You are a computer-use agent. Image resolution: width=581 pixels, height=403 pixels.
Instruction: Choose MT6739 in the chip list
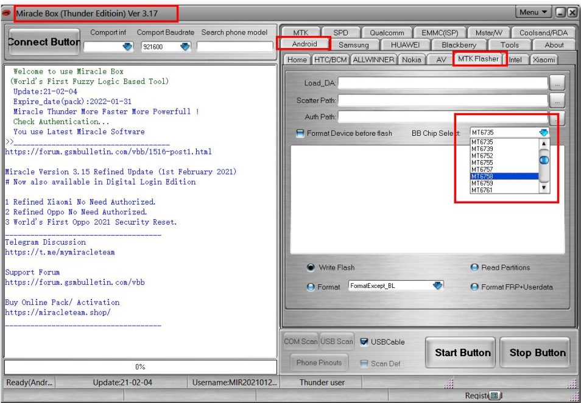coord(504,149)
